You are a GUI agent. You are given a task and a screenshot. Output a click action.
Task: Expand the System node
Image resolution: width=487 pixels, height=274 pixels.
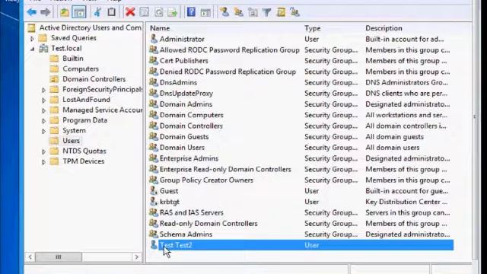tap(44, 131)
